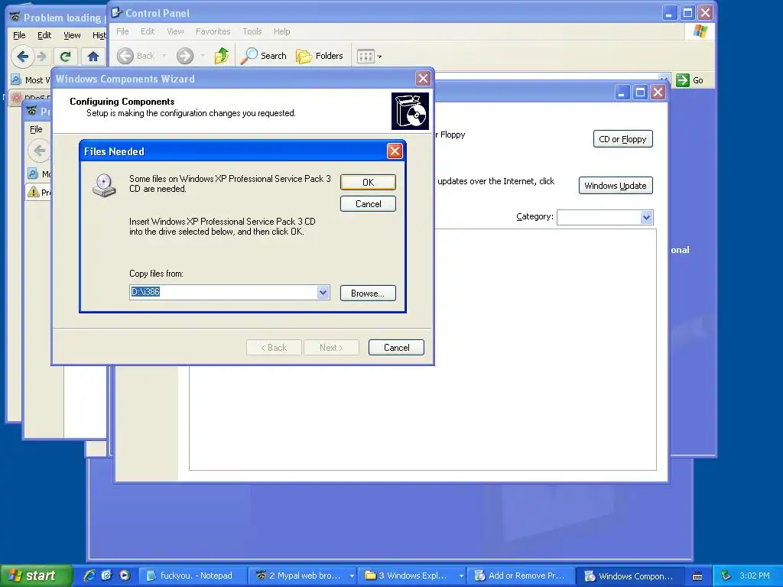The image size is (783, 587).
Task: Reload the page in Mypal browser
Action: (x=66, y=57)
